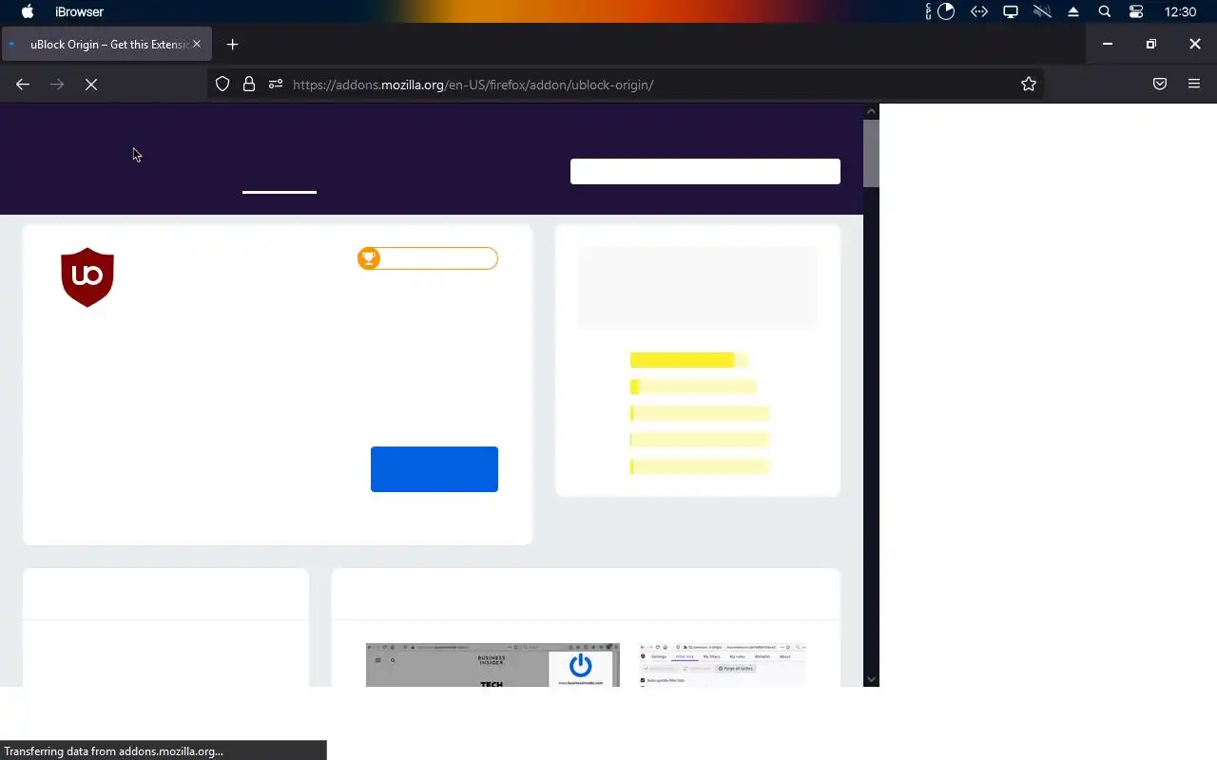Open the browser hamburger menu
The width and height of the screenshot is (1217, 760).
1194,85
